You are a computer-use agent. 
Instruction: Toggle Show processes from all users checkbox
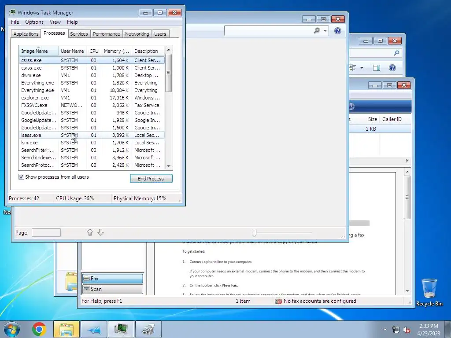pyautogui.click(x=21, y=177)
